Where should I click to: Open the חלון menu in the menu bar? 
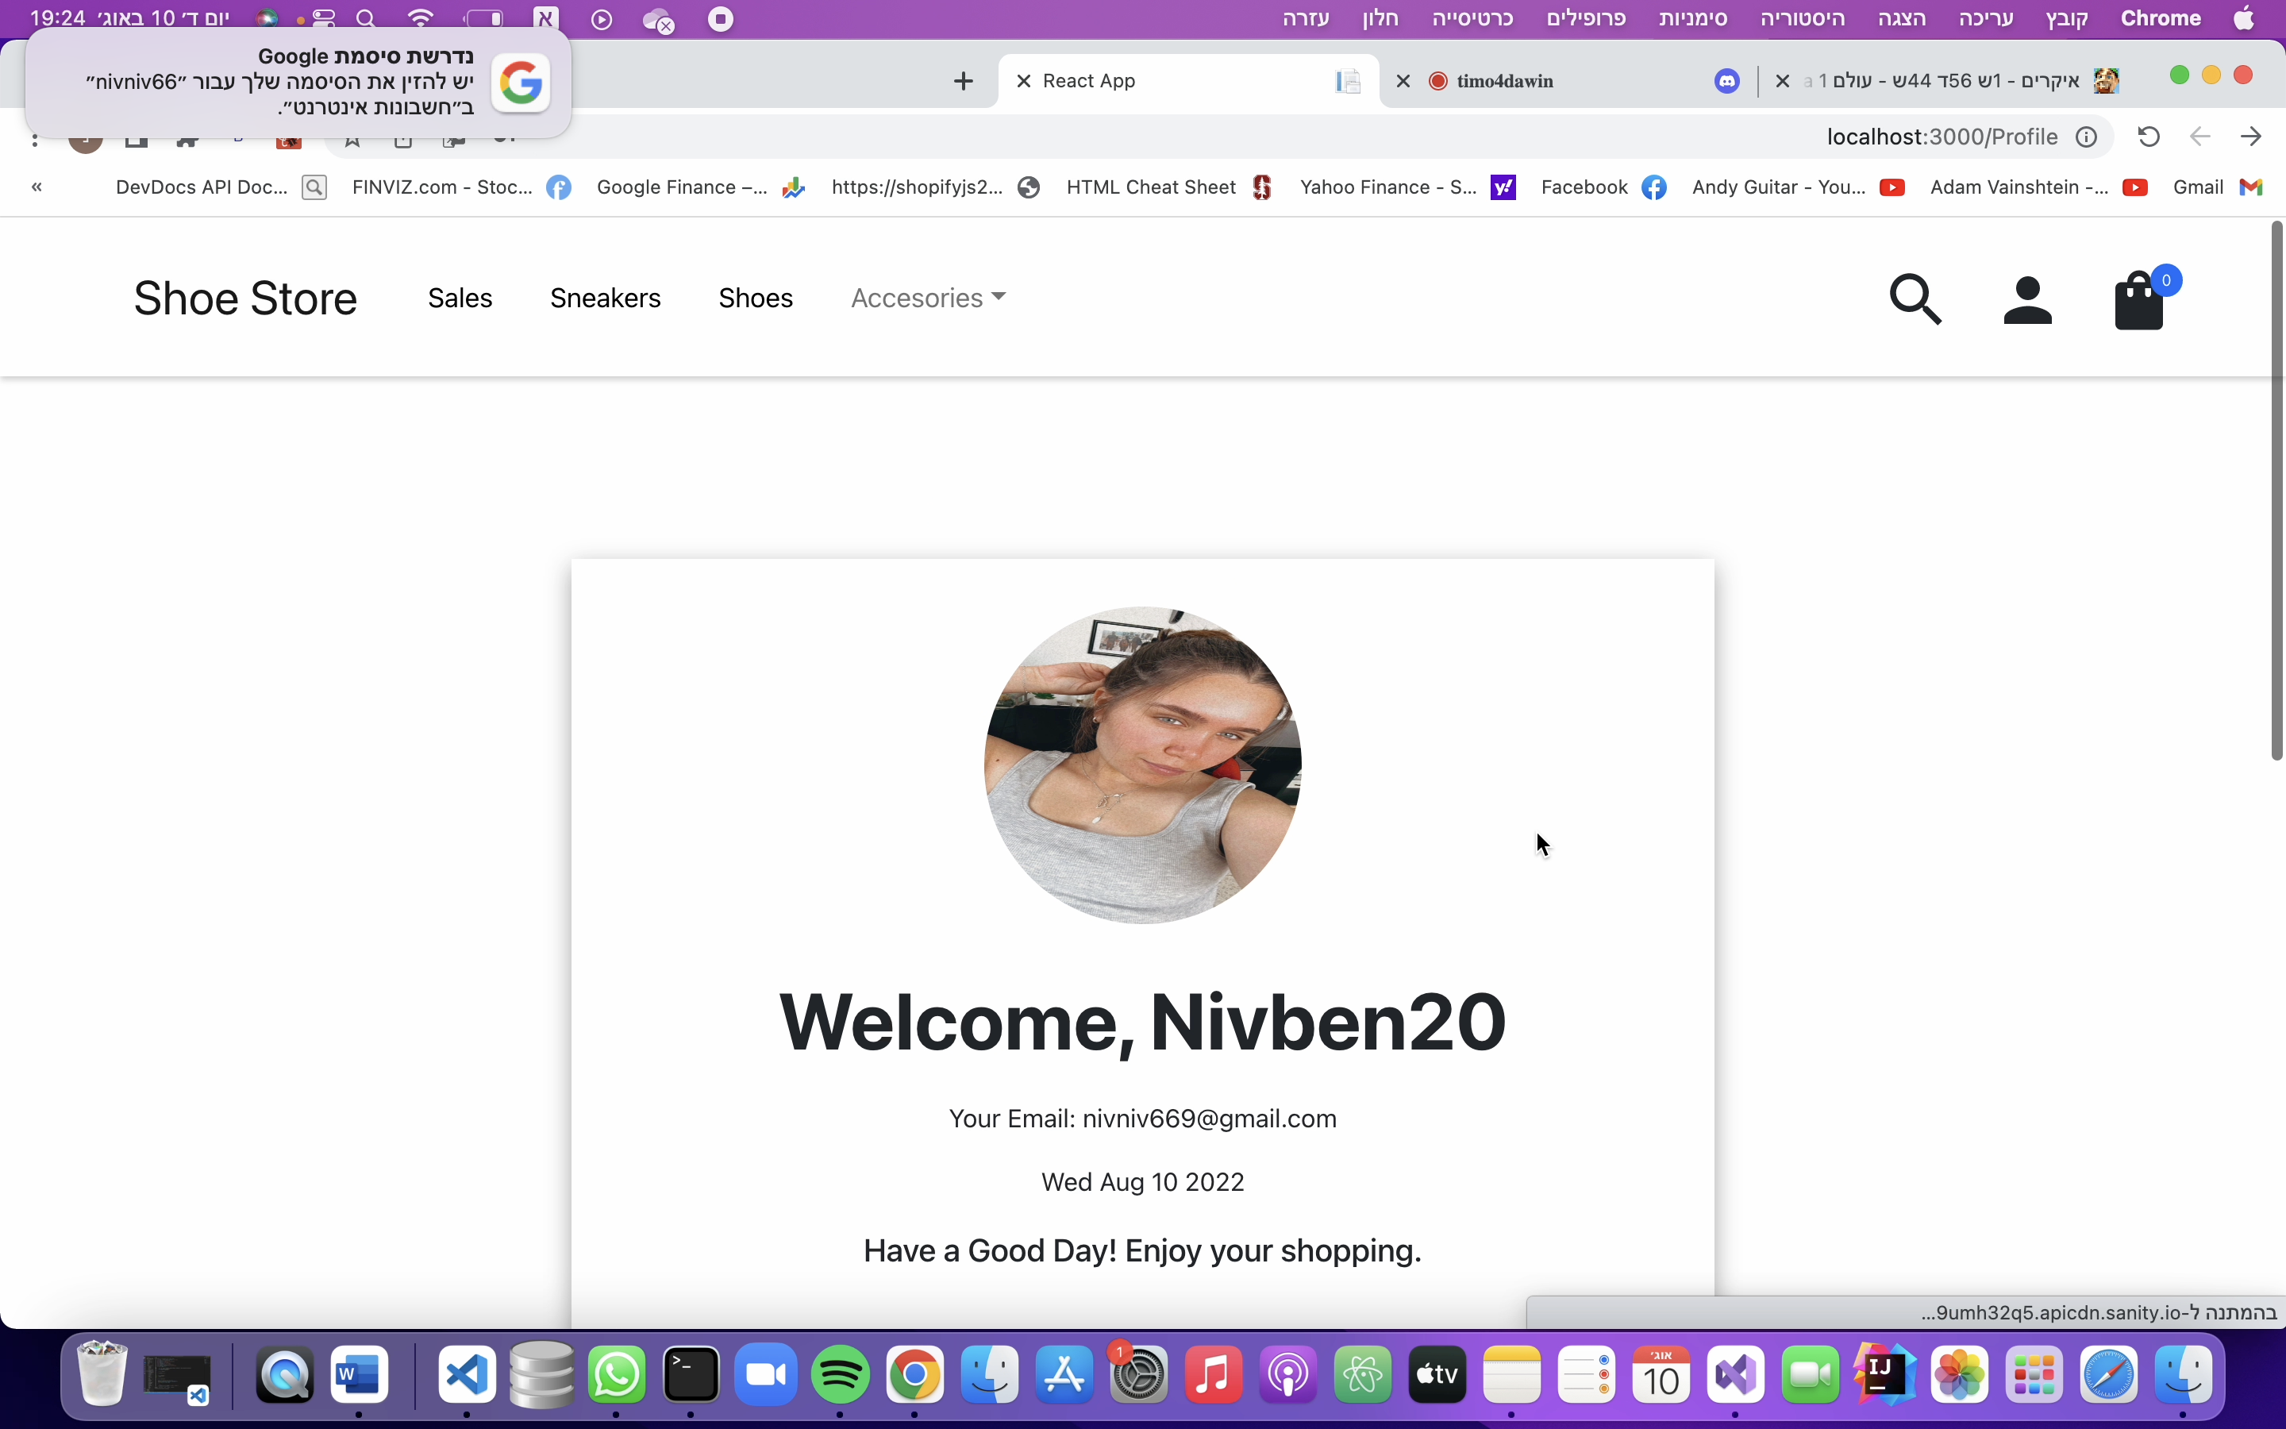(x=1380, y=19)
